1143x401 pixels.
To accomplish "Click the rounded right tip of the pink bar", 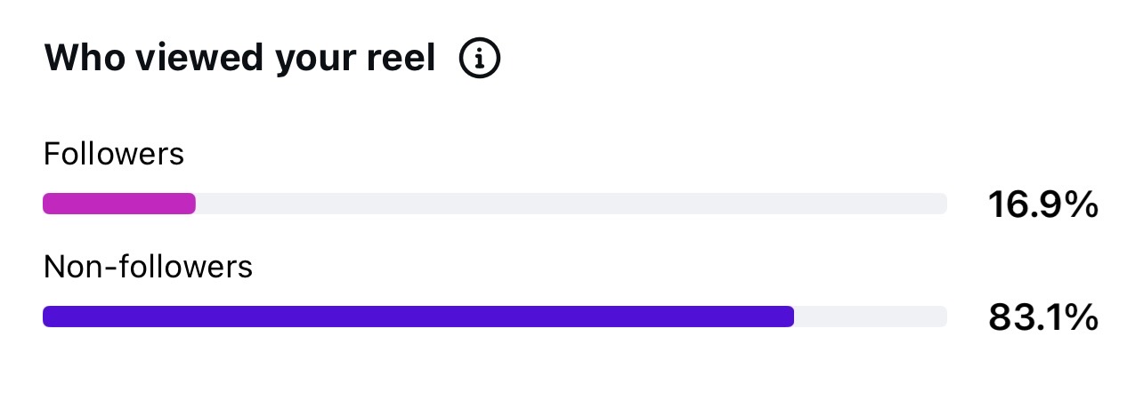I will (x=190, y=204).
